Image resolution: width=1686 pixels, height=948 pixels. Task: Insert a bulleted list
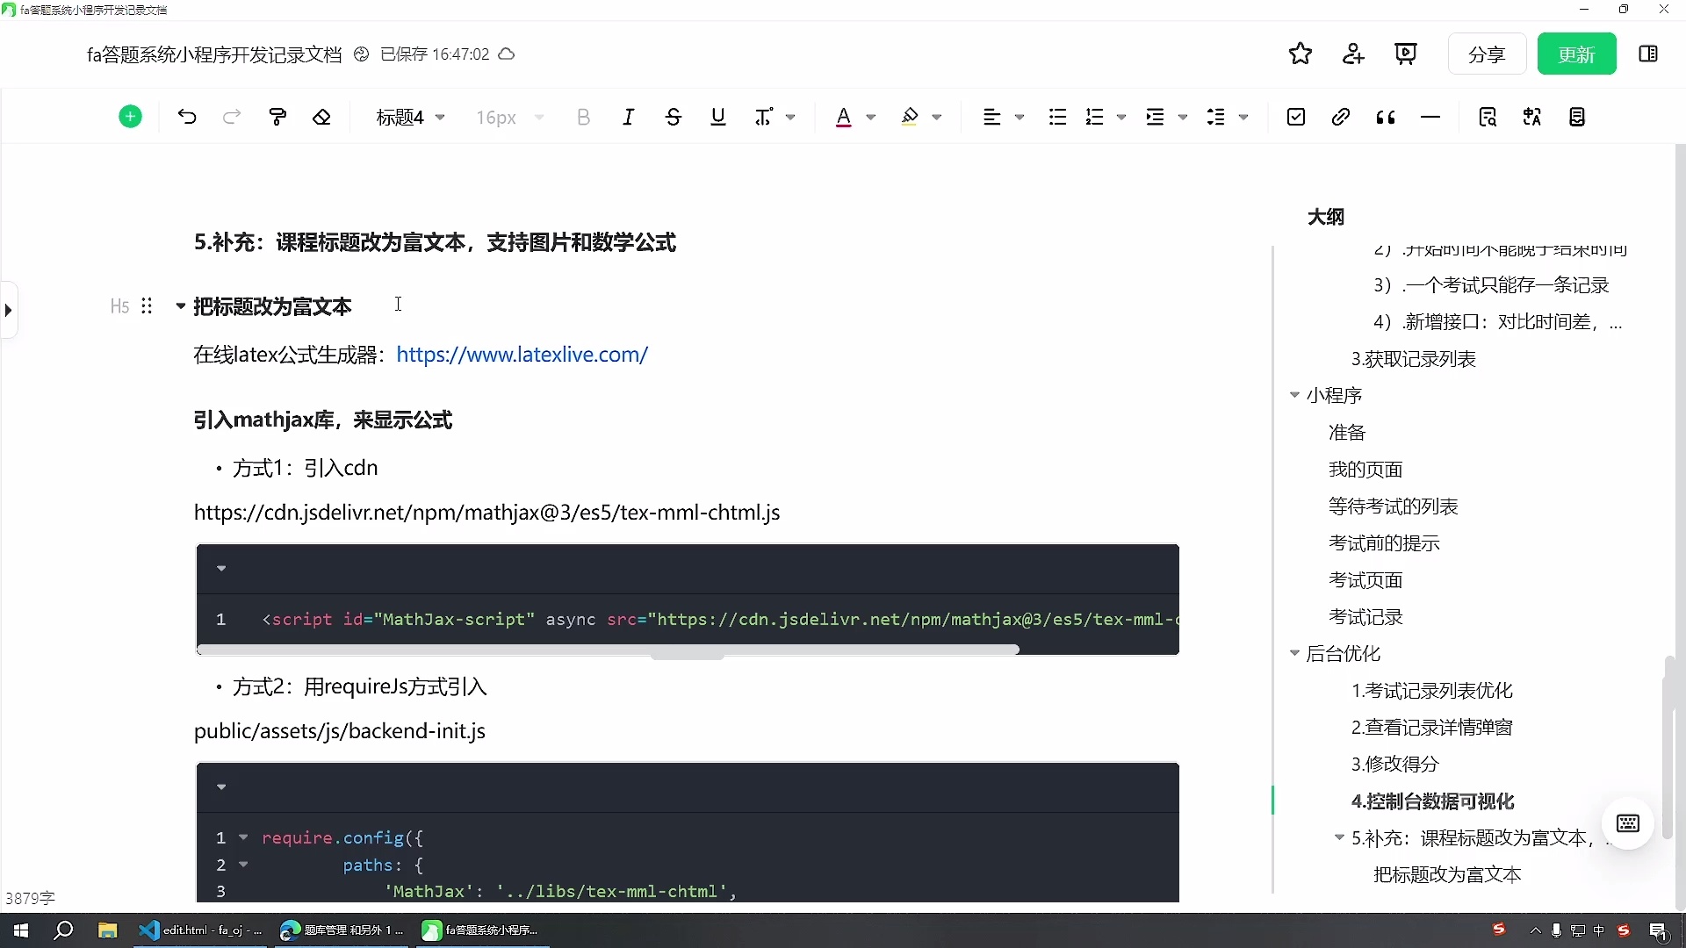click(1057, 117)
